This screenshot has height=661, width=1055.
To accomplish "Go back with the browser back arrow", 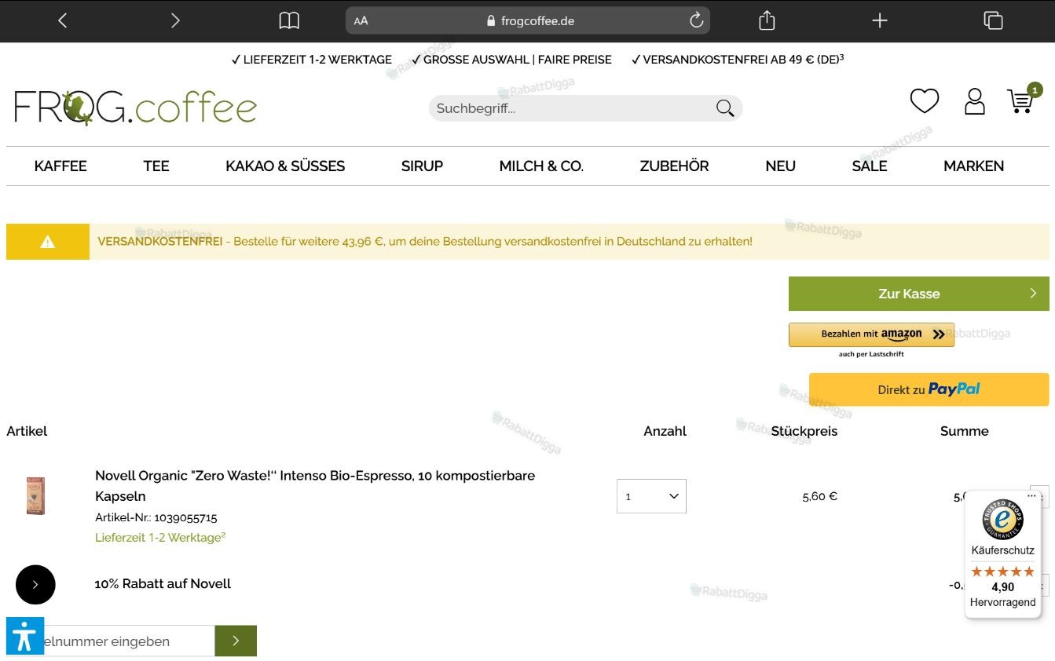I will [x=63, y=21].
